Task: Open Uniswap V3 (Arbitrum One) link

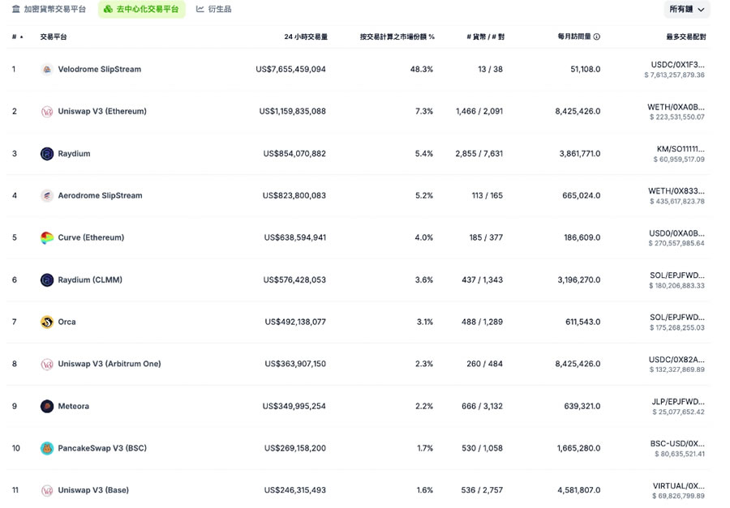Action: 109,364
